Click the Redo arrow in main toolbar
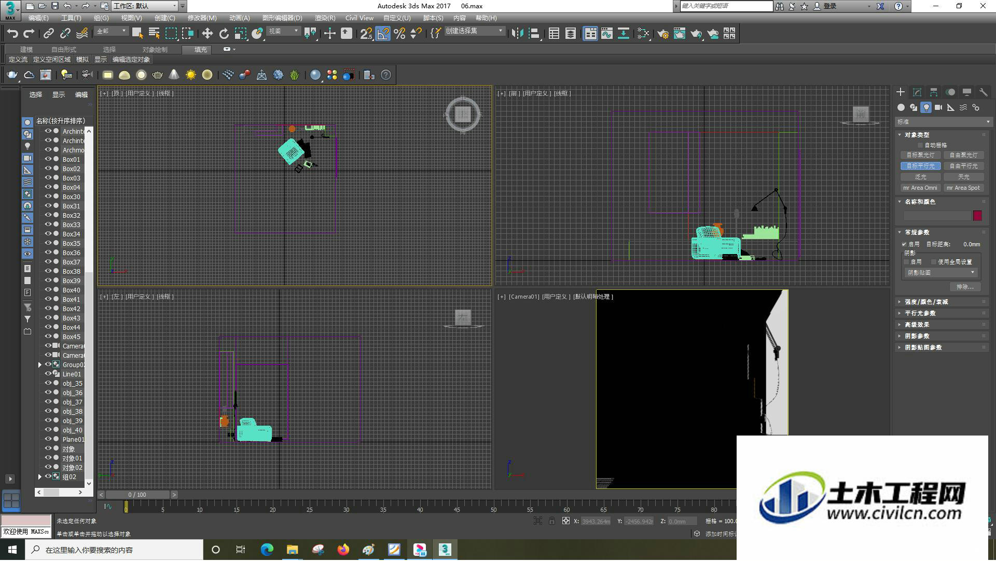The height and width of the screenshot is (561, 996). coord(29,34)
